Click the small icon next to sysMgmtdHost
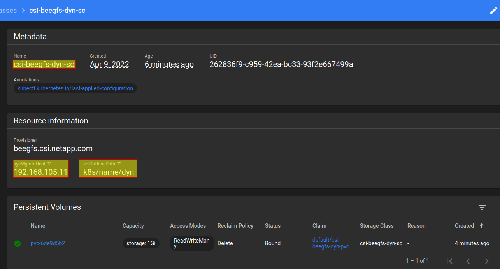Screen dimensions: 500x269 [49, 164]
